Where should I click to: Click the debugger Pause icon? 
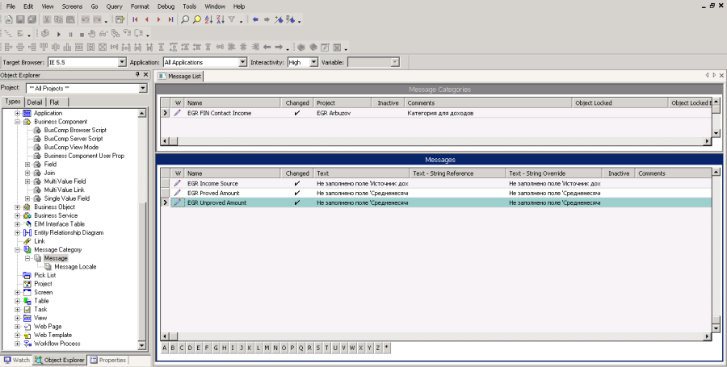pyautogui.click(x=70, y=34)
